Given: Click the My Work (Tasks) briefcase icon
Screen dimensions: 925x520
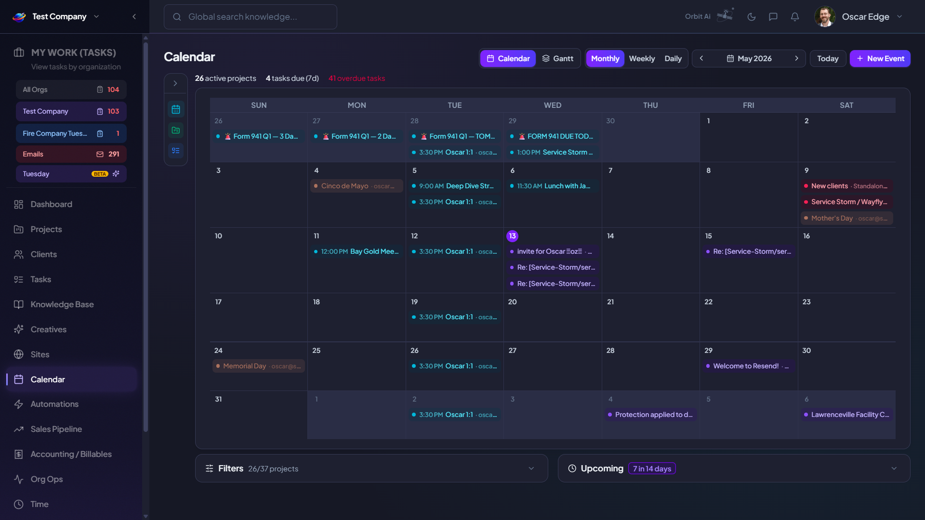Looking at the screenshot, I should [x=19, y=52].
